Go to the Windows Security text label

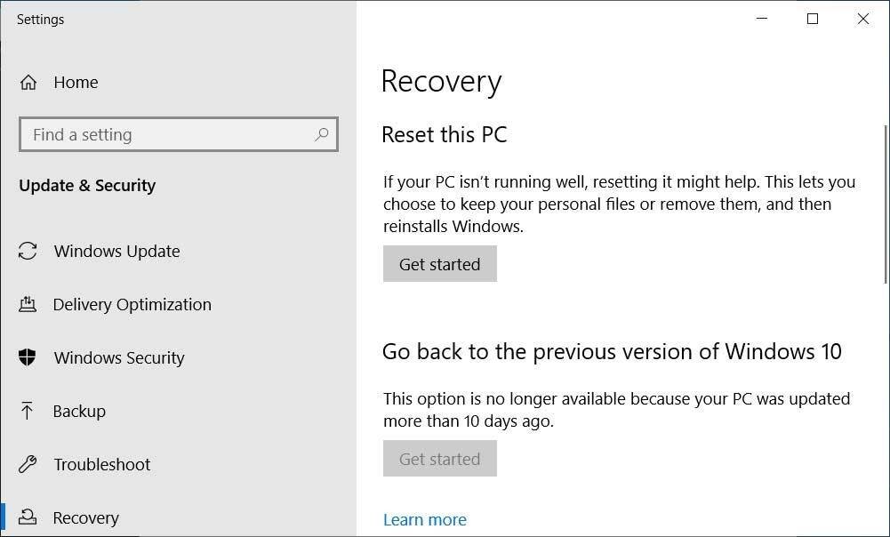119,358
